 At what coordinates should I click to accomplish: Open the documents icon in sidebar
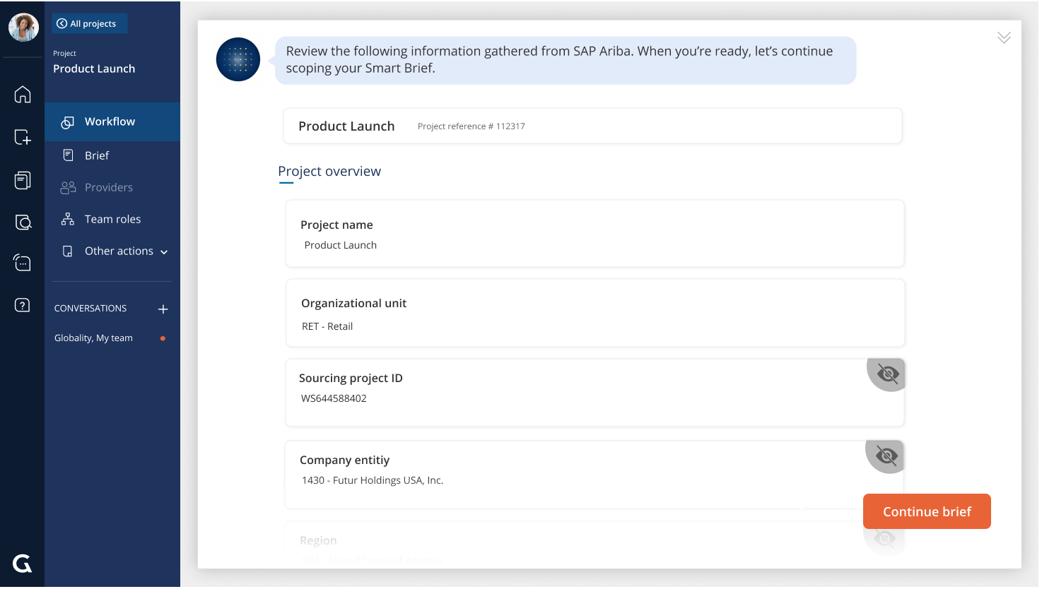click(23, 180)
